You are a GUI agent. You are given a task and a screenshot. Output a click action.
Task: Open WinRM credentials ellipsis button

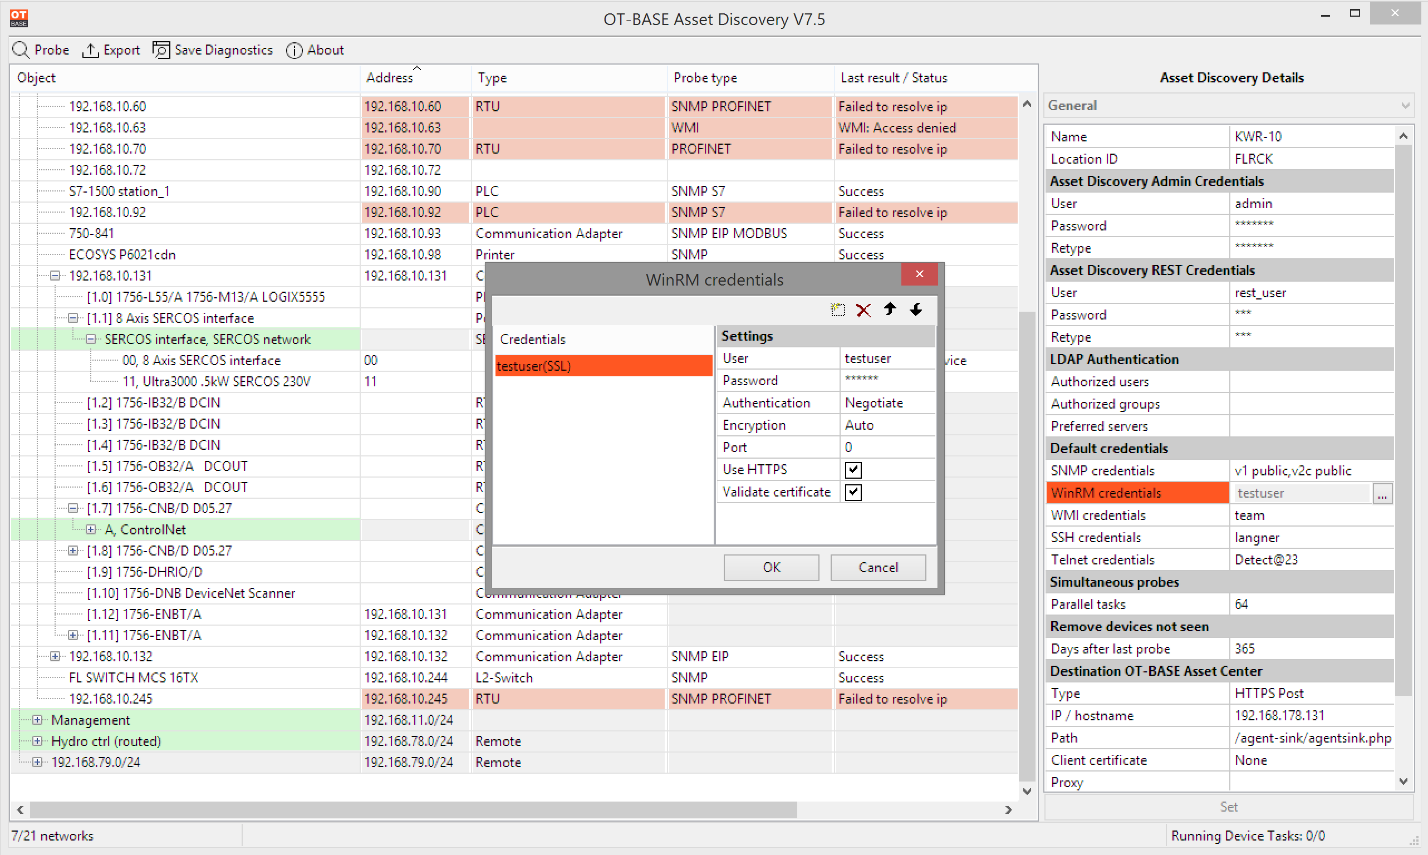coord(1382,493)
